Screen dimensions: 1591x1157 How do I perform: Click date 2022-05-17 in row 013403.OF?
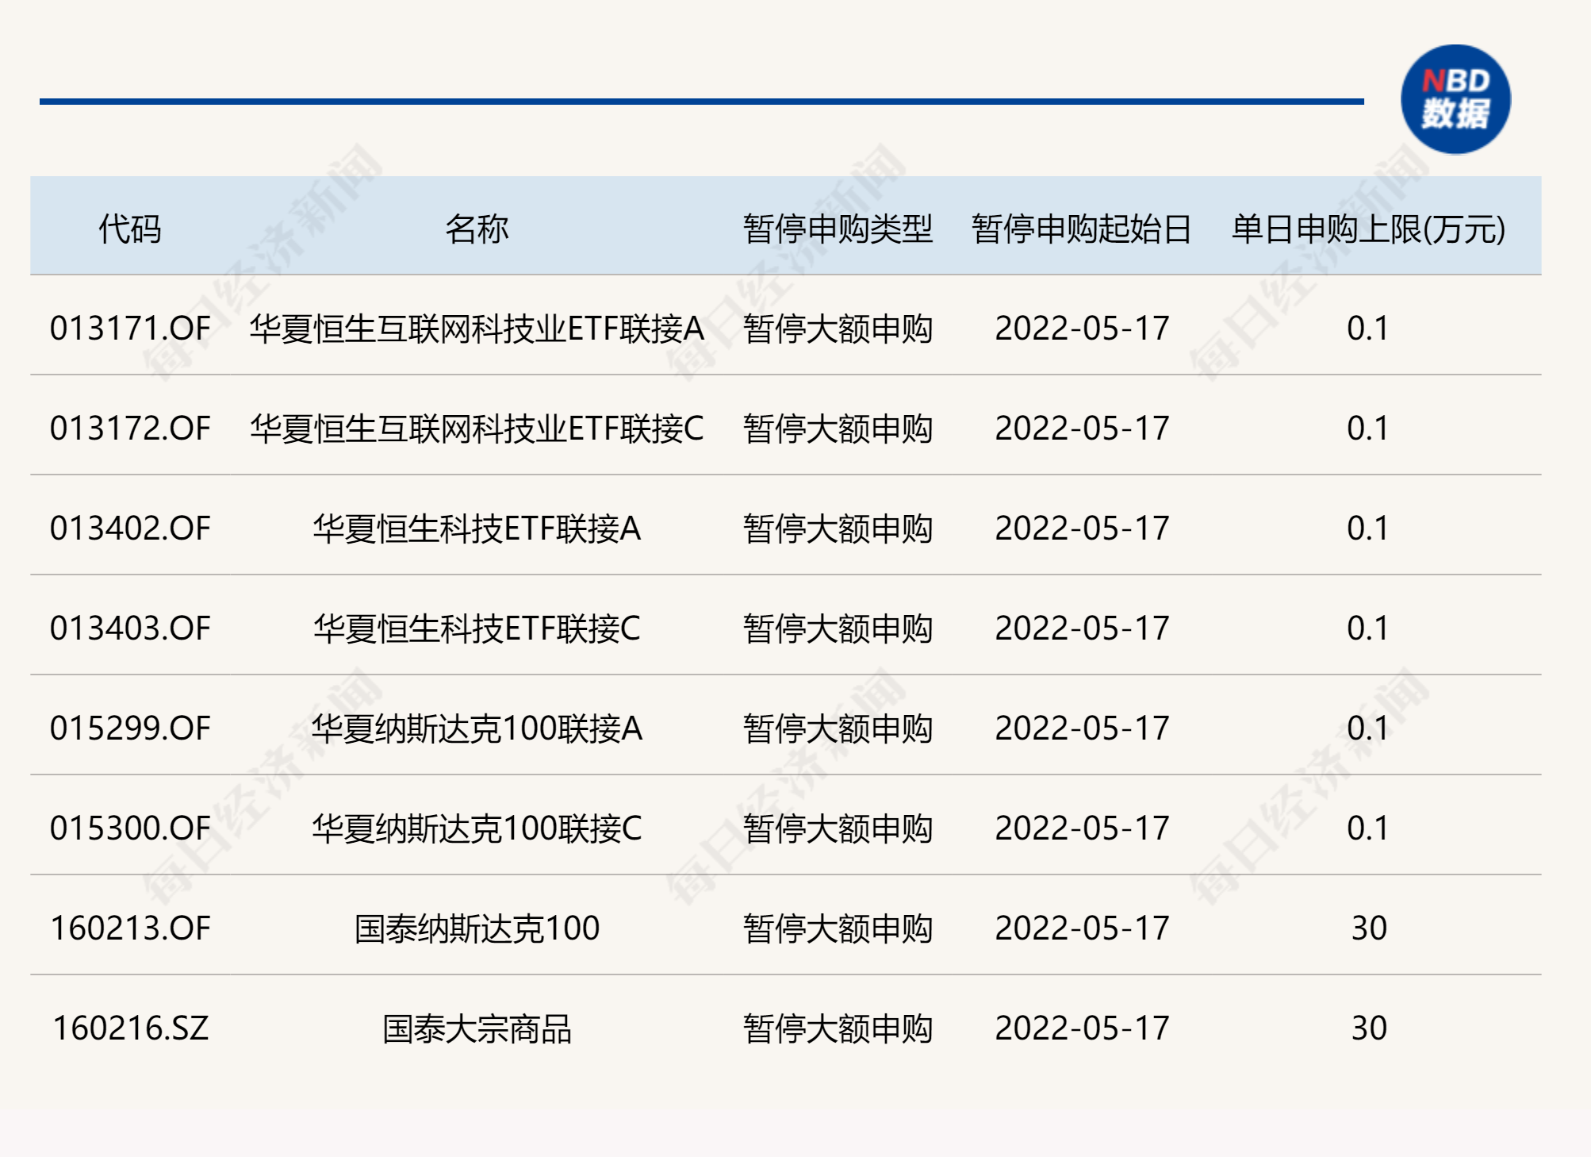click(x=1082, y=628)
